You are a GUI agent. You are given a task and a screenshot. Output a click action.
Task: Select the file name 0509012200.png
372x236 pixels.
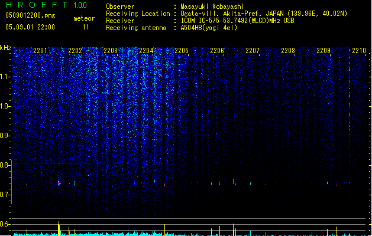[30, 15]
